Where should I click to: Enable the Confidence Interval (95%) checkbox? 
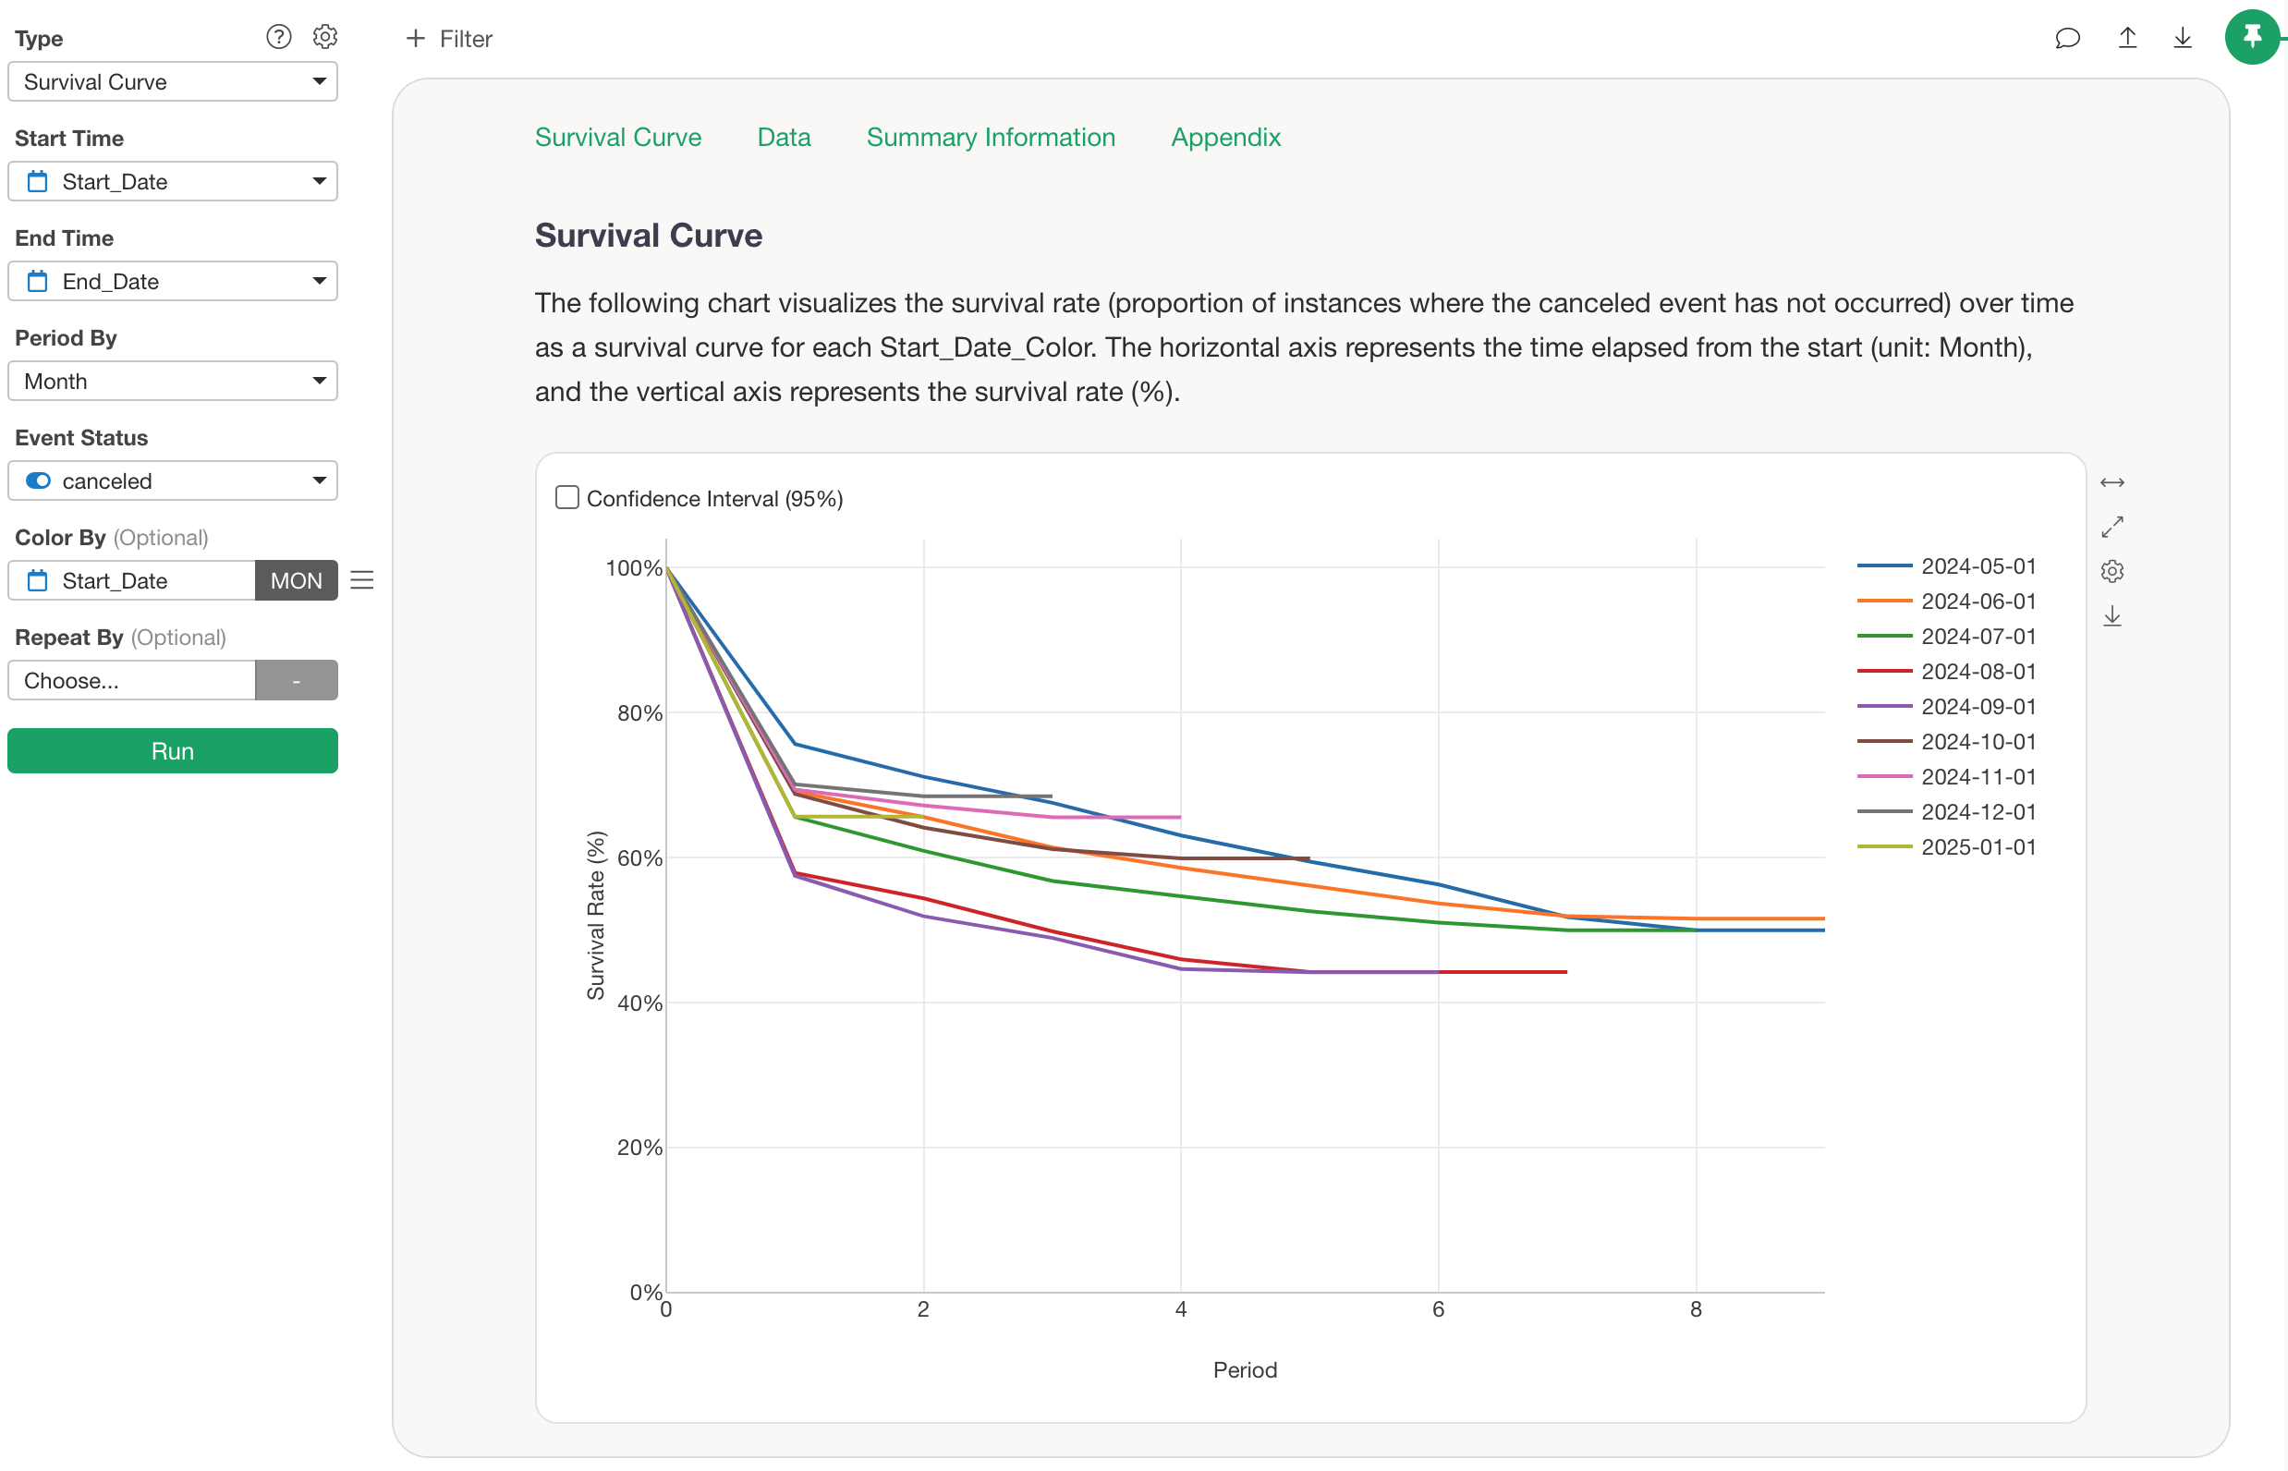(x=566, y=497)
